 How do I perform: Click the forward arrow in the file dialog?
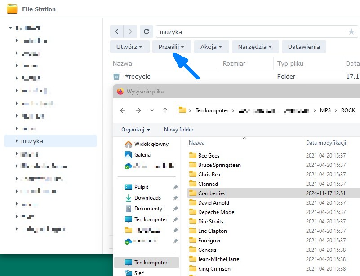[x=138, y=110]
